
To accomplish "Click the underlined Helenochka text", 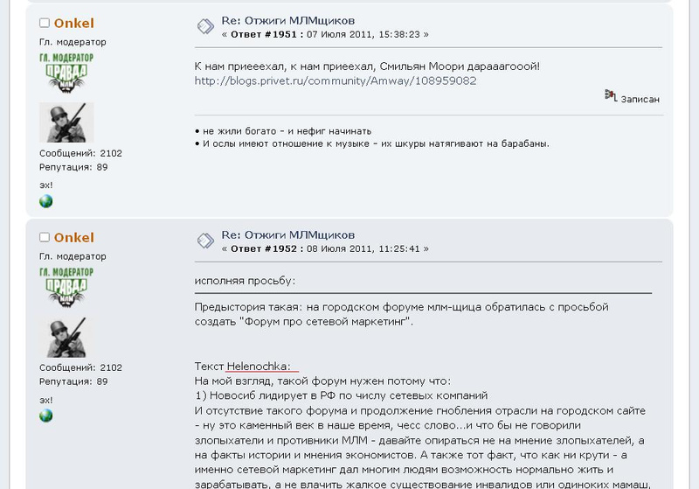I will point(258,367).
